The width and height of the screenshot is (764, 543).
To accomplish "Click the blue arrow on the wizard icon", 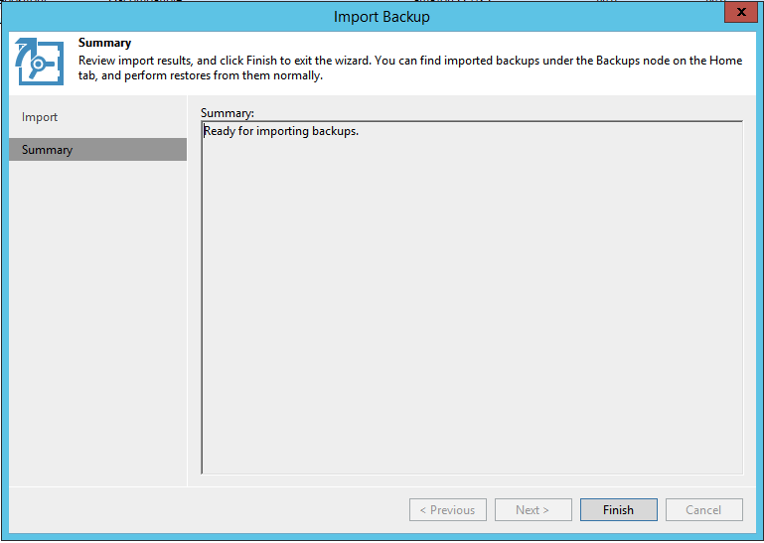I will 25,53.
